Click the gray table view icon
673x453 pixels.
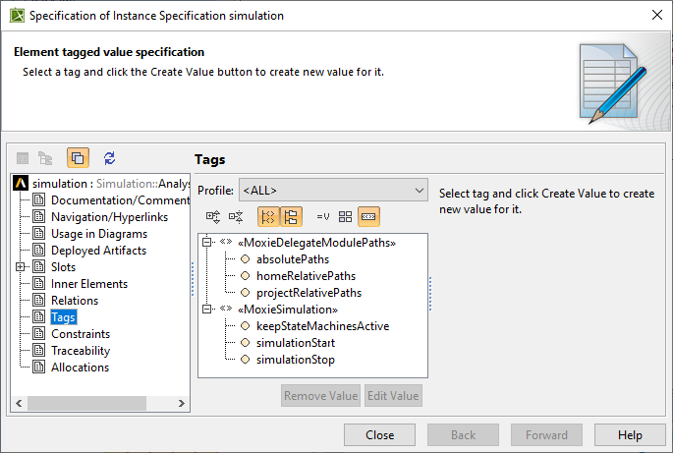tap(23, 158)
